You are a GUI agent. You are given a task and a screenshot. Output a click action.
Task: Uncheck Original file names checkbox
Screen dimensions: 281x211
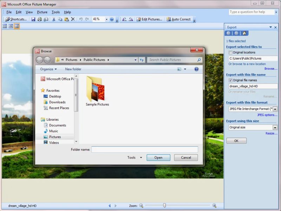tap(230, 80)
